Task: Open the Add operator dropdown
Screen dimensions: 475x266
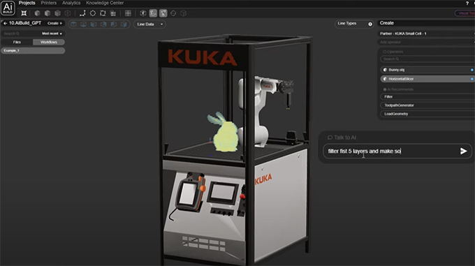Action: coord(426,42)
